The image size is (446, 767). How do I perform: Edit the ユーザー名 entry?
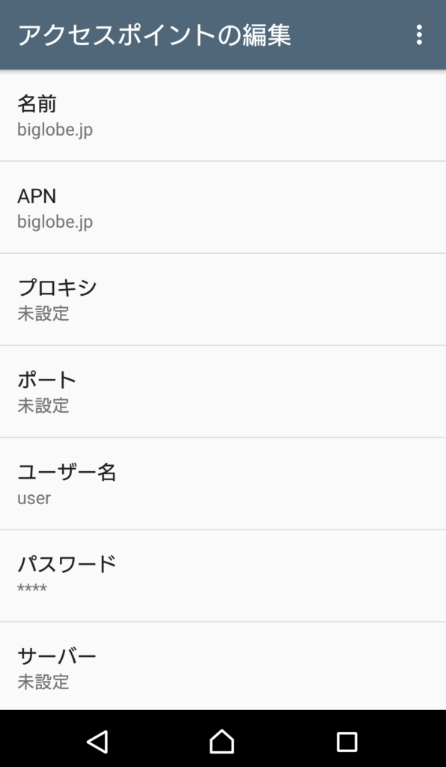[x=223, y=483]
